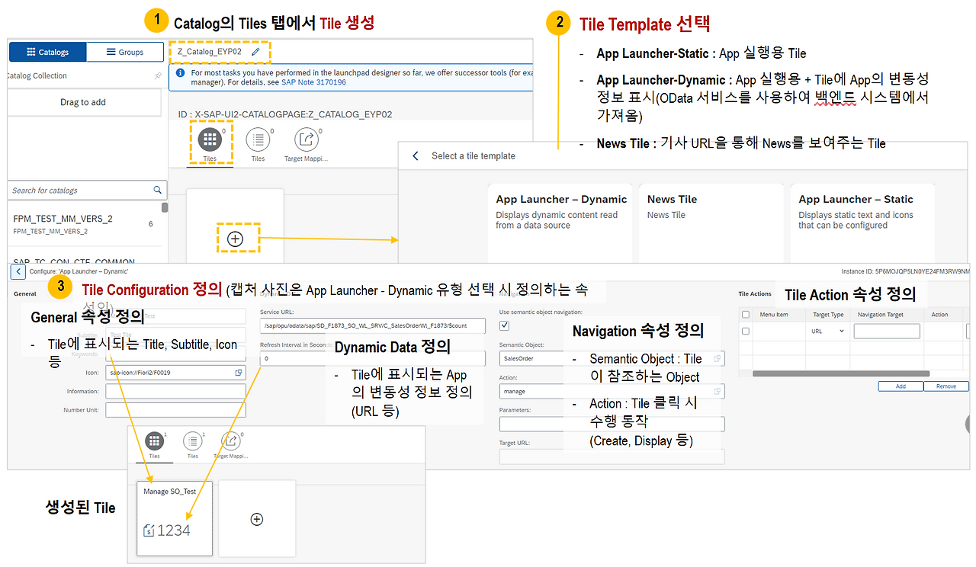Viewport: 976px width, 567px height.
Task: Toggle Use semantic object navigation checkbox
Action: pos(505,326)
